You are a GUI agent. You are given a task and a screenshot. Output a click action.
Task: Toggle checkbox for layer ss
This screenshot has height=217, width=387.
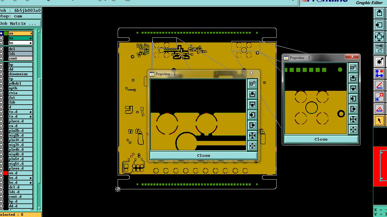1,33
